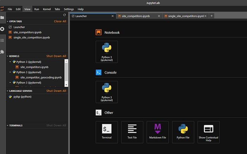Click Close All in Open Tabs
The width and height of the screenshot is (247, 154).
point(60,21)
